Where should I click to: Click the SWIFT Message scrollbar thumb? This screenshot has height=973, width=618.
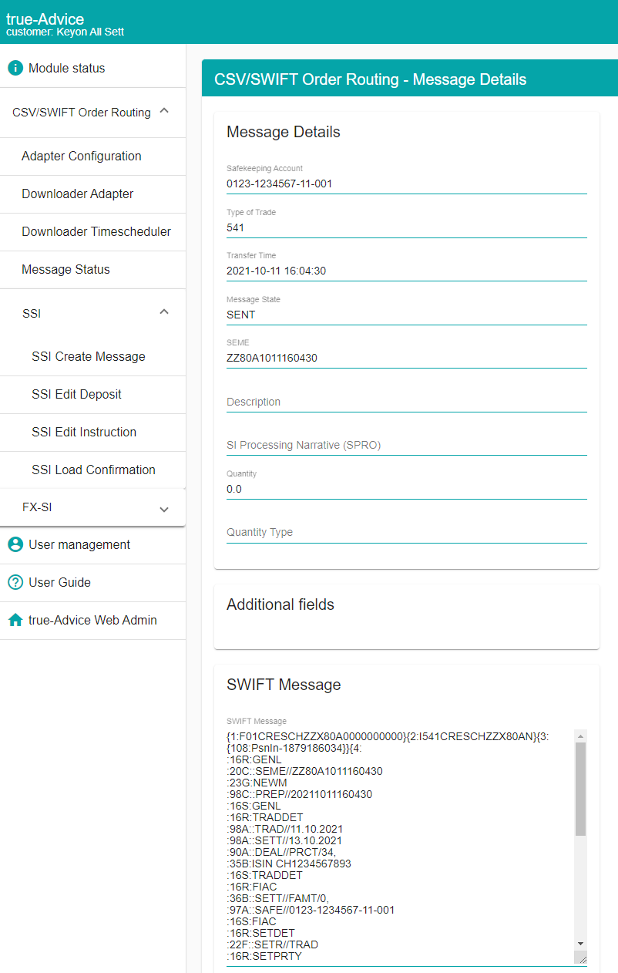(581, 789)
